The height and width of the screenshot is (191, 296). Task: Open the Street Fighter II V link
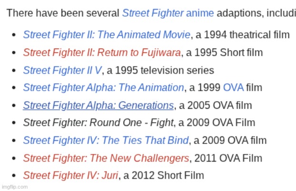pos(62,70)
